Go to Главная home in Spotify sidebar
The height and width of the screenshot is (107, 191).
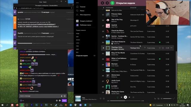[x=81, y=7]
